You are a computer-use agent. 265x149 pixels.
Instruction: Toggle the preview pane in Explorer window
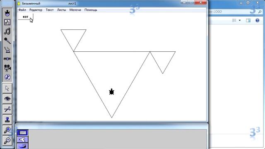248,20
